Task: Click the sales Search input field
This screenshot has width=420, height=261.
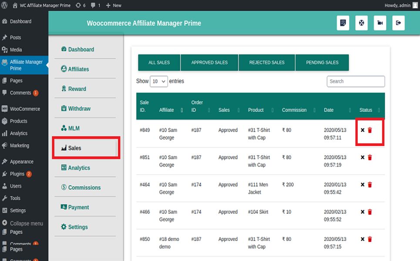Action: pyautogui.click(x=356, y=81)
